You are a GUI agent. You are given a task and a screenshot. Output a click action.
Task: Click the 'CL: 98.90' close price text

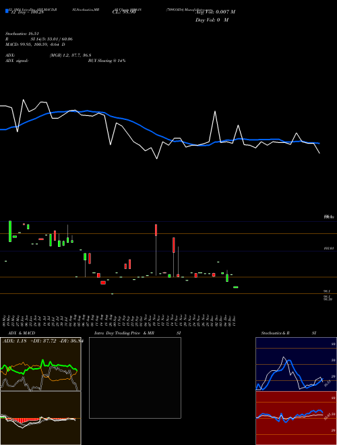click(124, 12)
